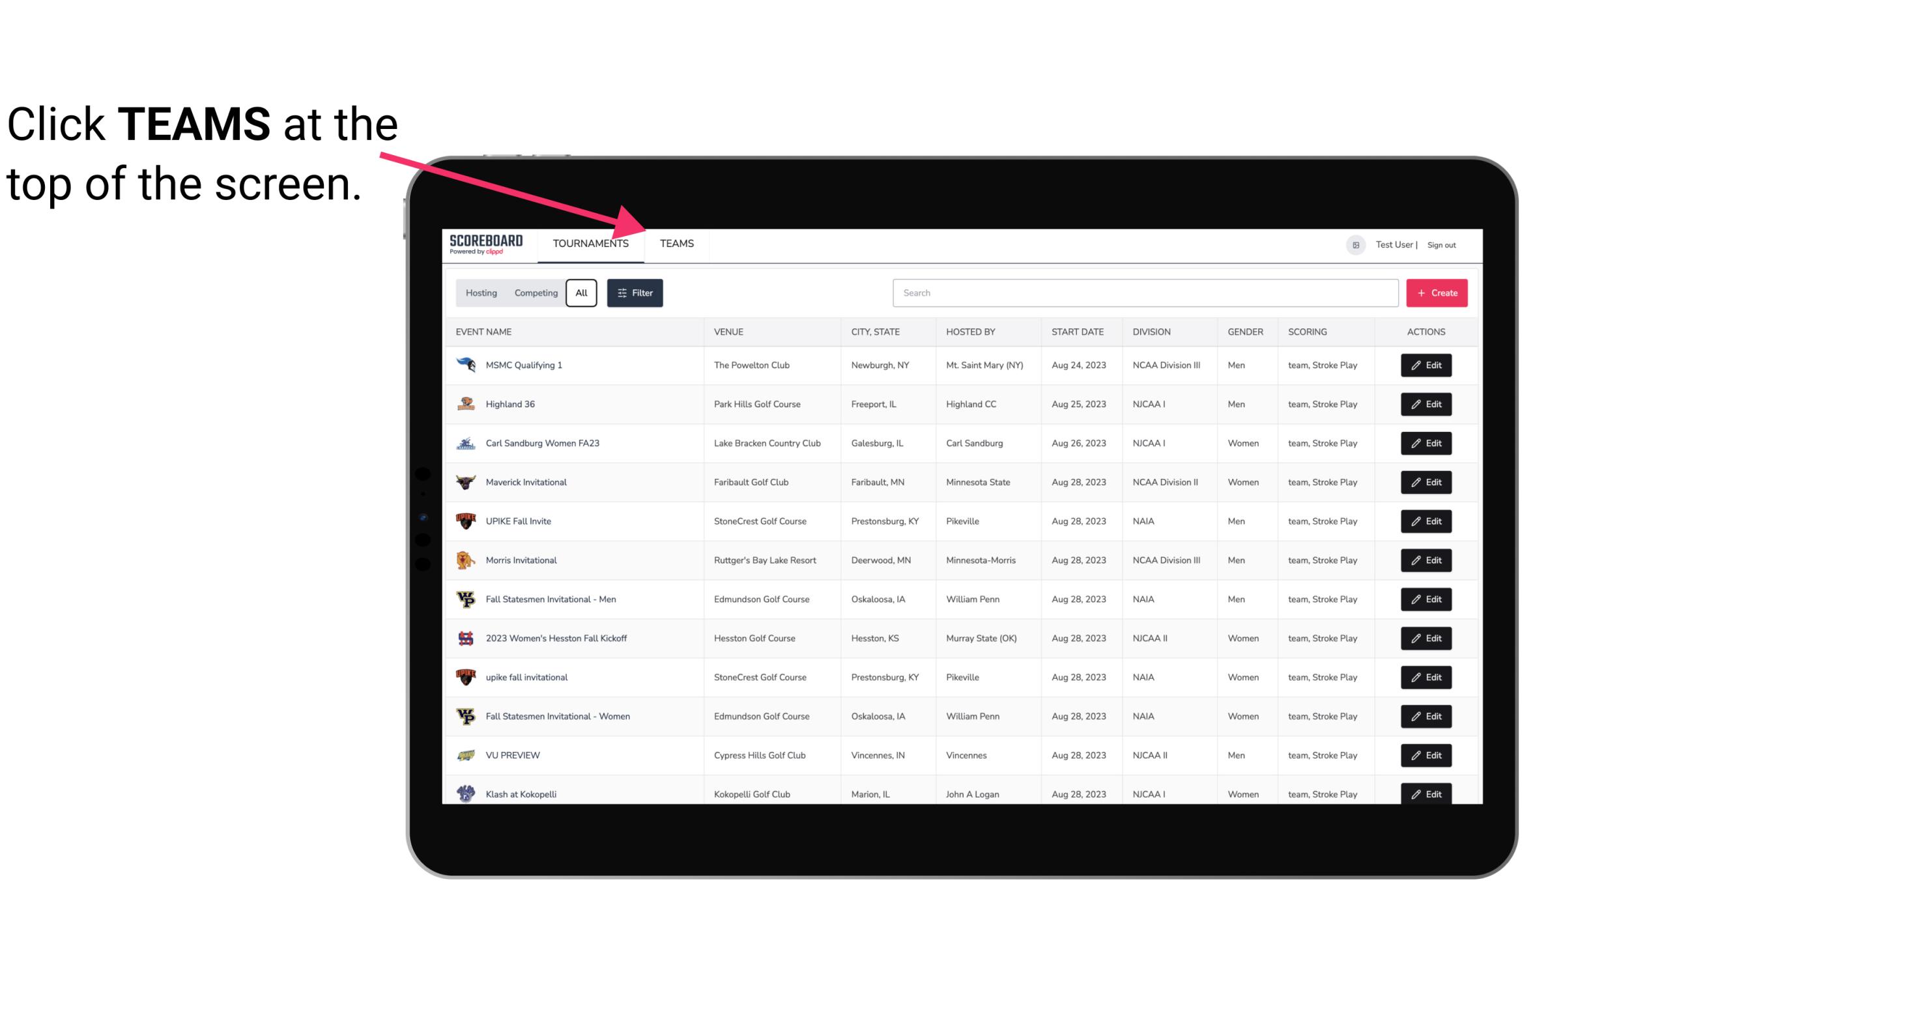Expand the DIVISION column header
Screen dimensions: 1922x1034
1153,331
